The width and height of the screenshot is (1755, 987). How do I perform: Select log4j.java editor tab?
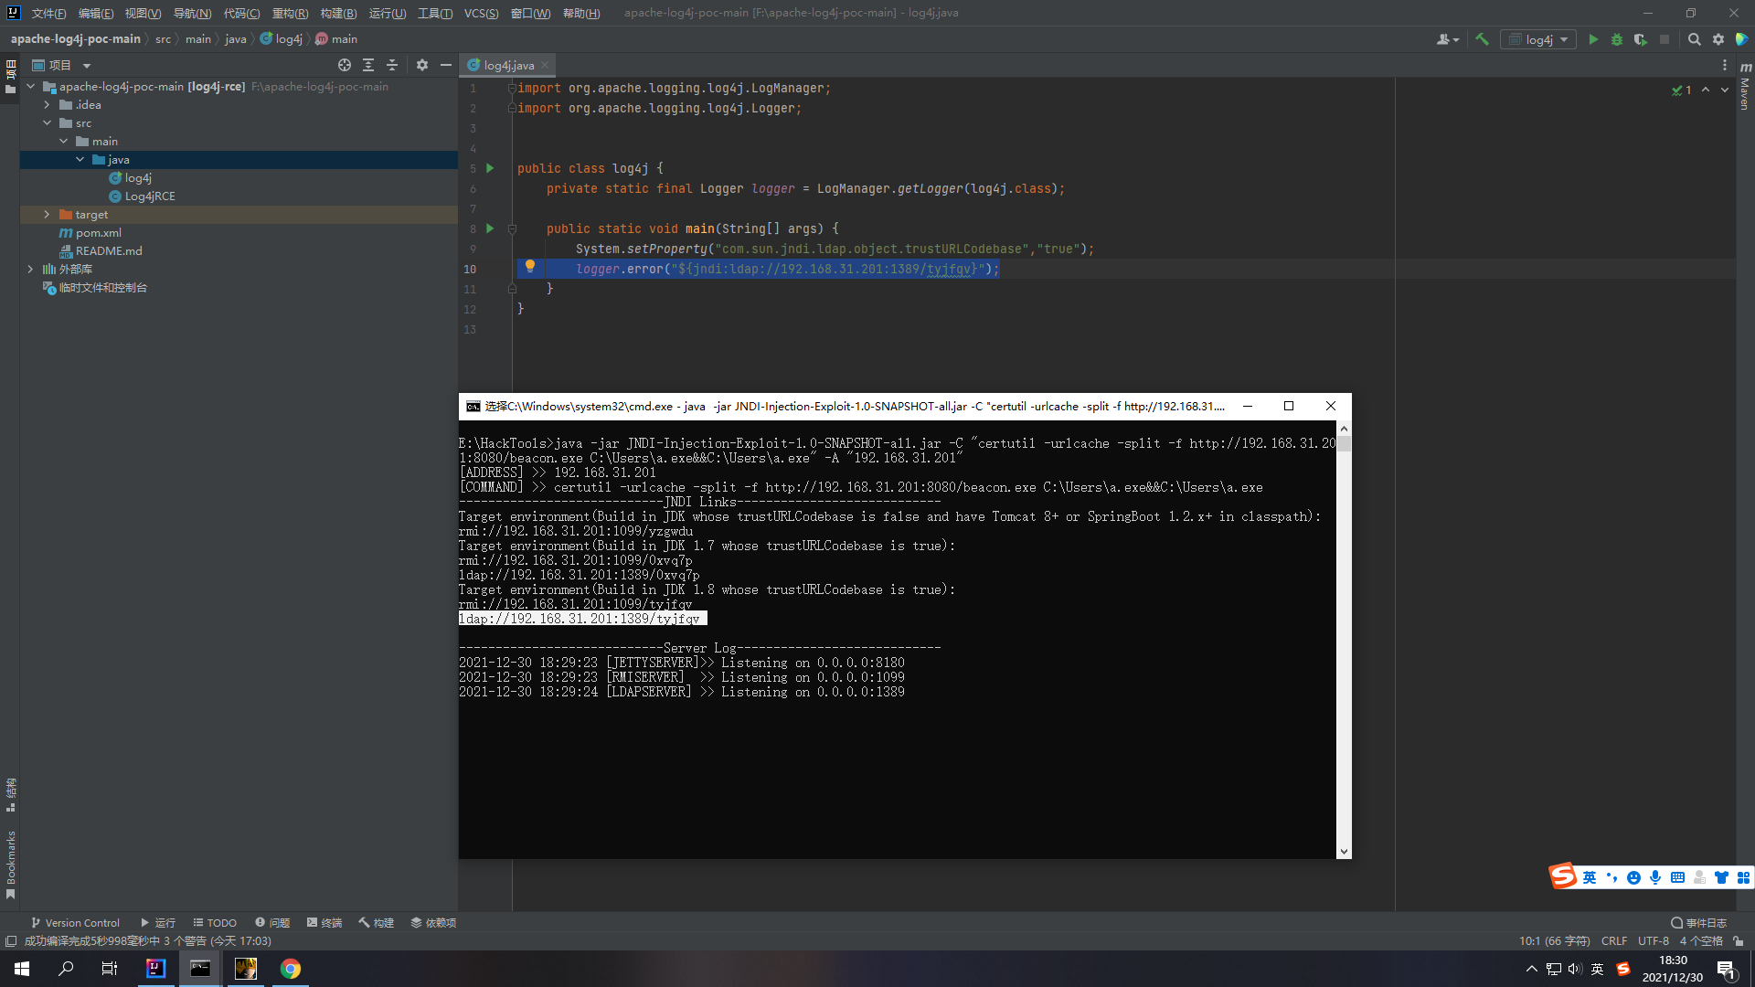point(508,65)
